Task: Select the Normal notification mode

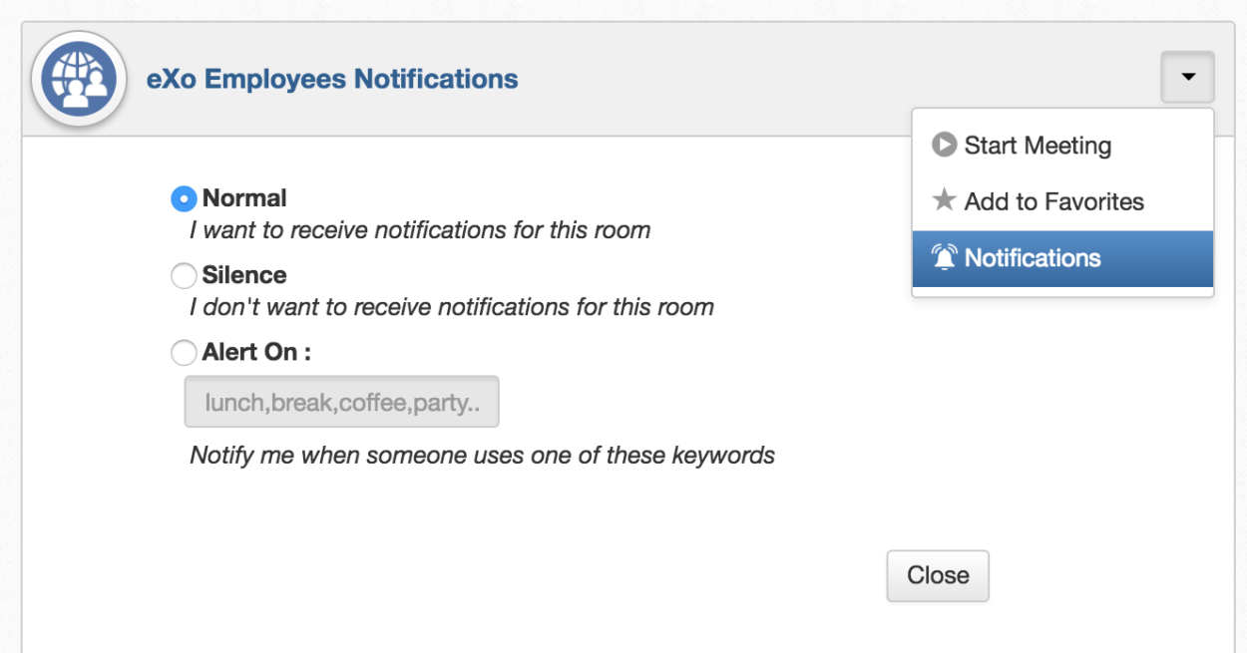Action: [185, 197]
